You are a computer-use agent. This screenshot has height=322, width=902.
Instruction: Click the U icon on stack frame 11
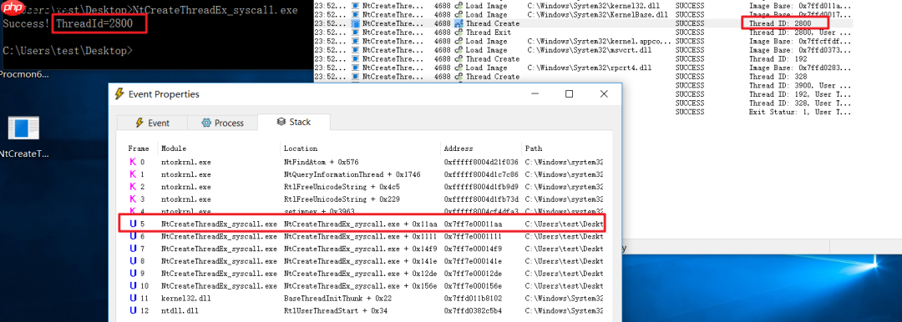click(133, 298)
